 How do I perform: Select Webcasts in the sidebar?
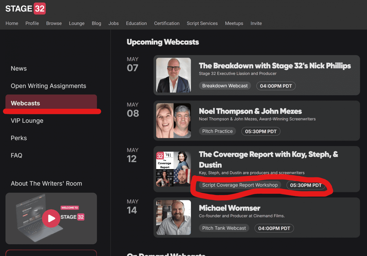(x=25, y=103)
